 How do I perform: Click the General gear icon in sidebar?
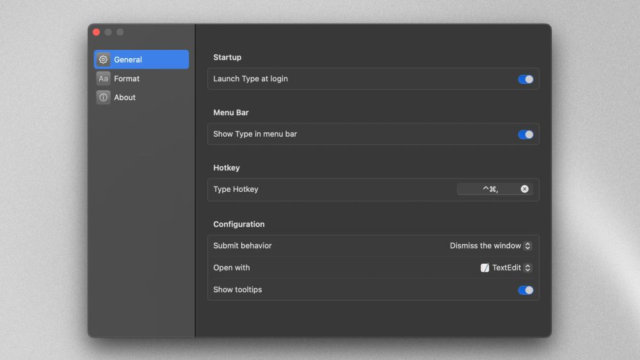(103, 59)
